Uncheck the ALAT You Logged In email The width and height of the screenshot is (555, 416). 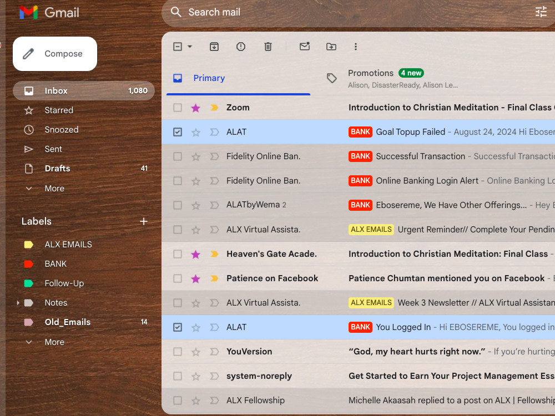point(178,327)
